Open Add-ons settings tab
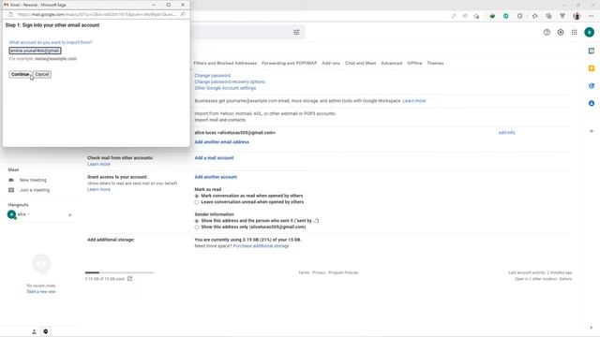The width and height of the screenshot is (600, 337). pos(331,63)
